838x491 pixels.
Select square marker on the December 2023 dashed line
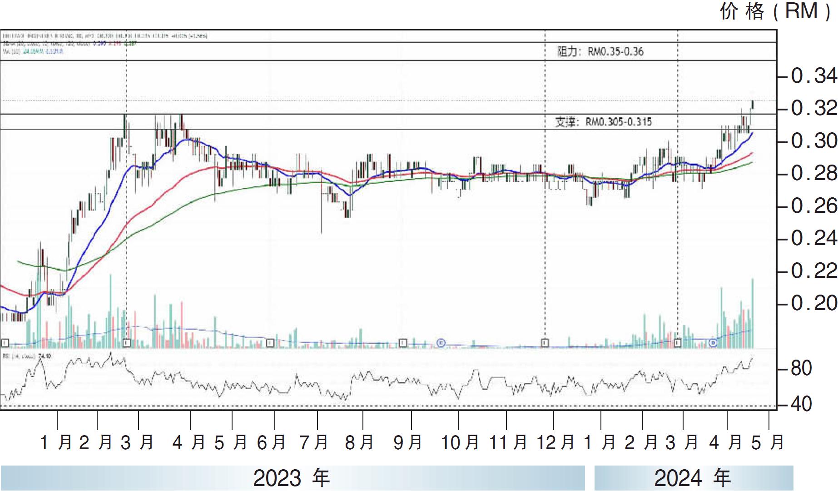545,342
